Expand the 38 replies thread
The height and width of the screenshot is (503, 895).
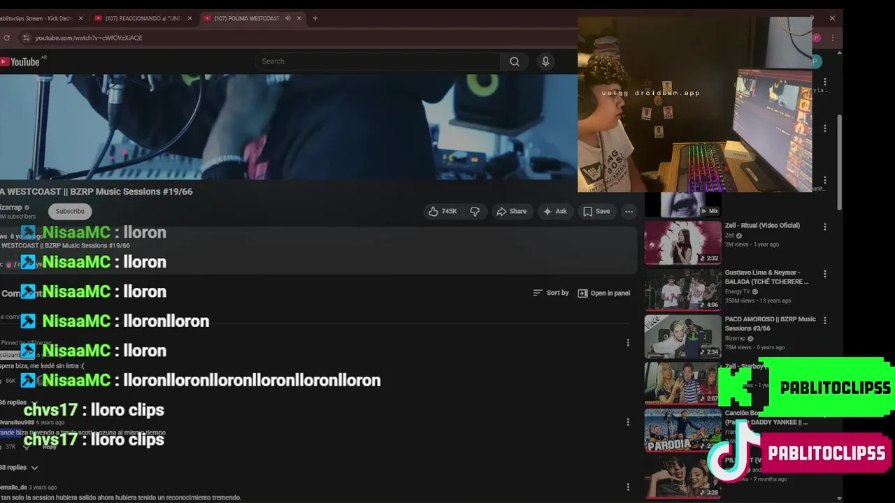point(19,467)
